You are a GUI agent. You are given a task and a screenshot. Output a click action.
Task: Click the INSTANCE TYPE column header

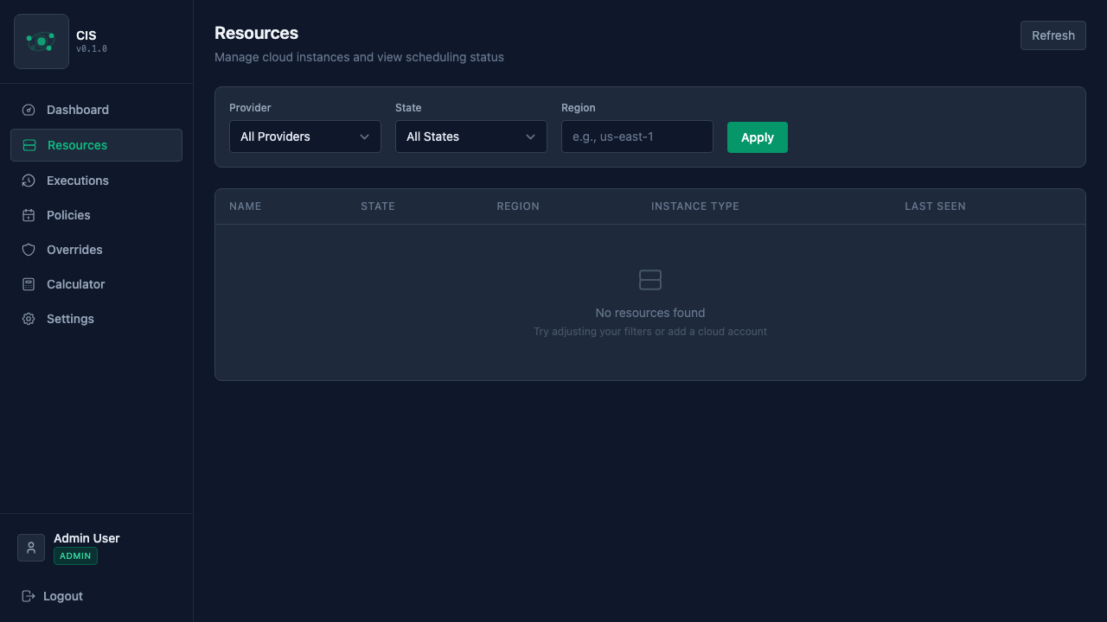(x=695, y=206)
